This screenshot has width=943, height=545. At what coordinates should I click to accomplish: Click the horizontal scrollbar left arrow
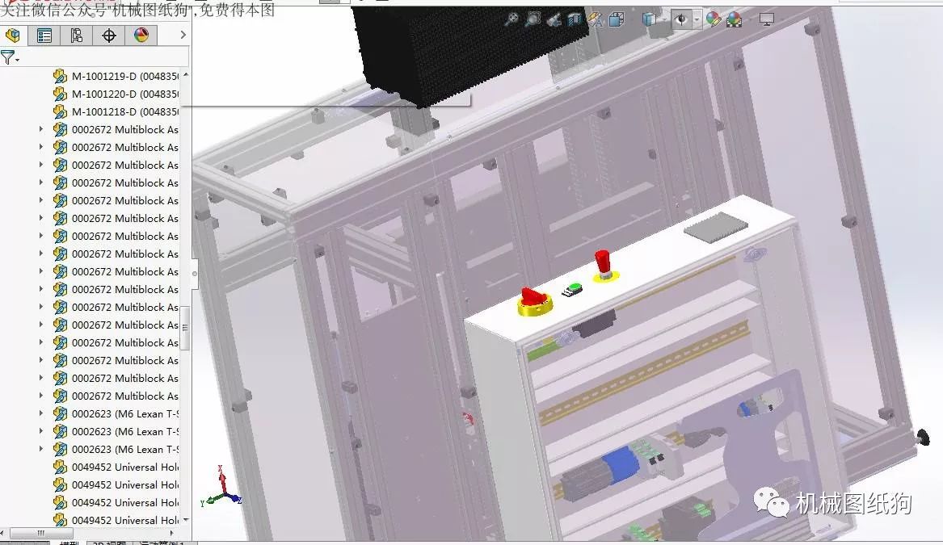click(3, 533)
